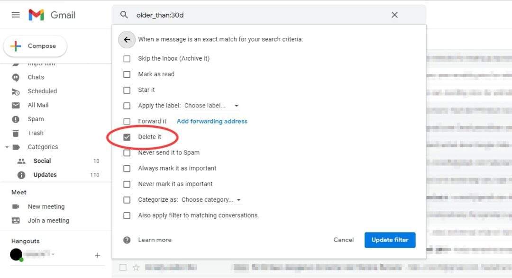This screenshot has height=278, width=512.
Task: Click the help icon beside Learn more
Action: [127, 240]
